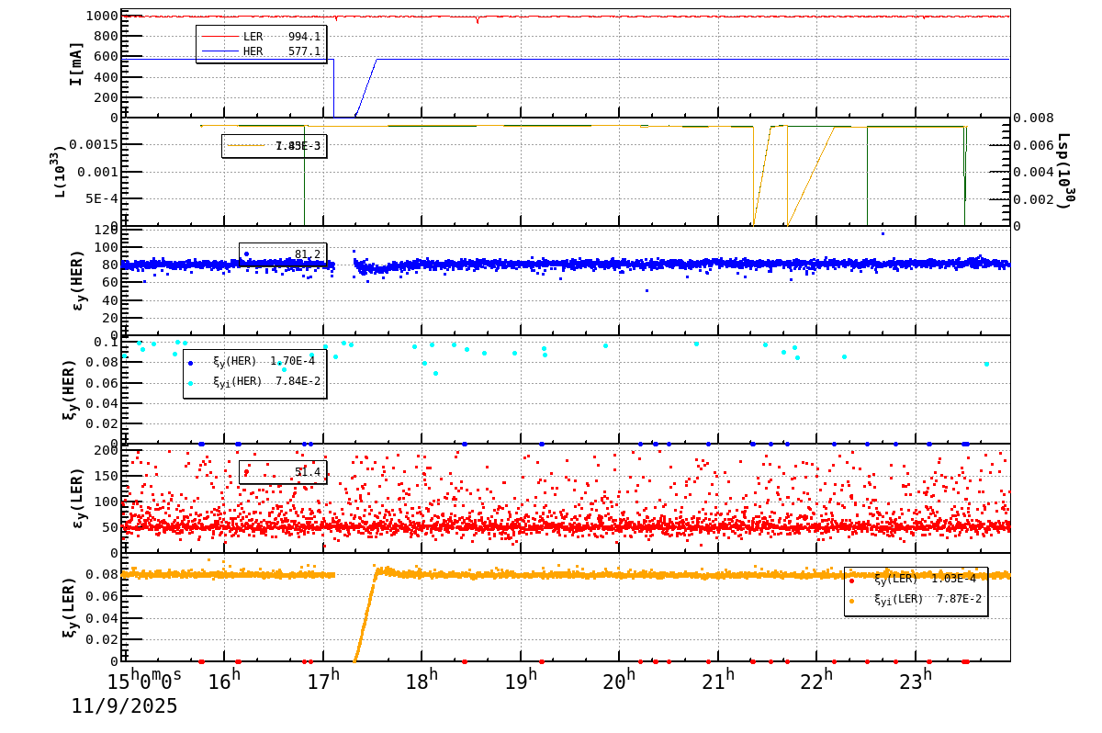Screen dimensions: 1102x733
Task: Click the ξy(LER) axis title
Action: pyautogui.click(x=69, y=606)
